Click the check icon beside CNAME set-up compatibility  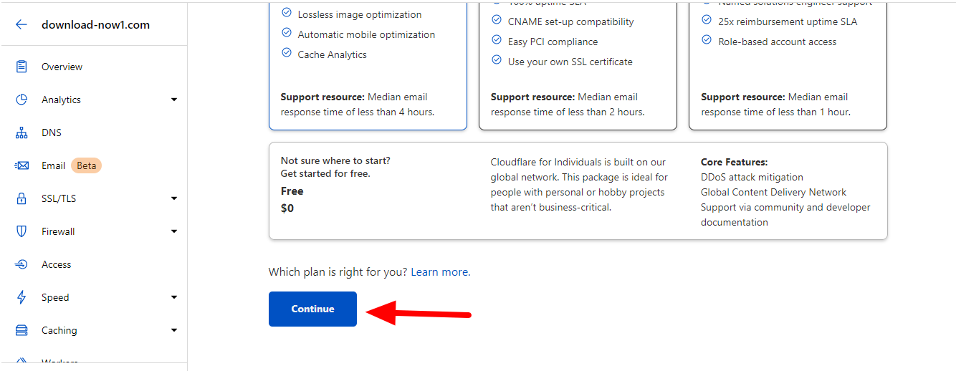[497, 20]
